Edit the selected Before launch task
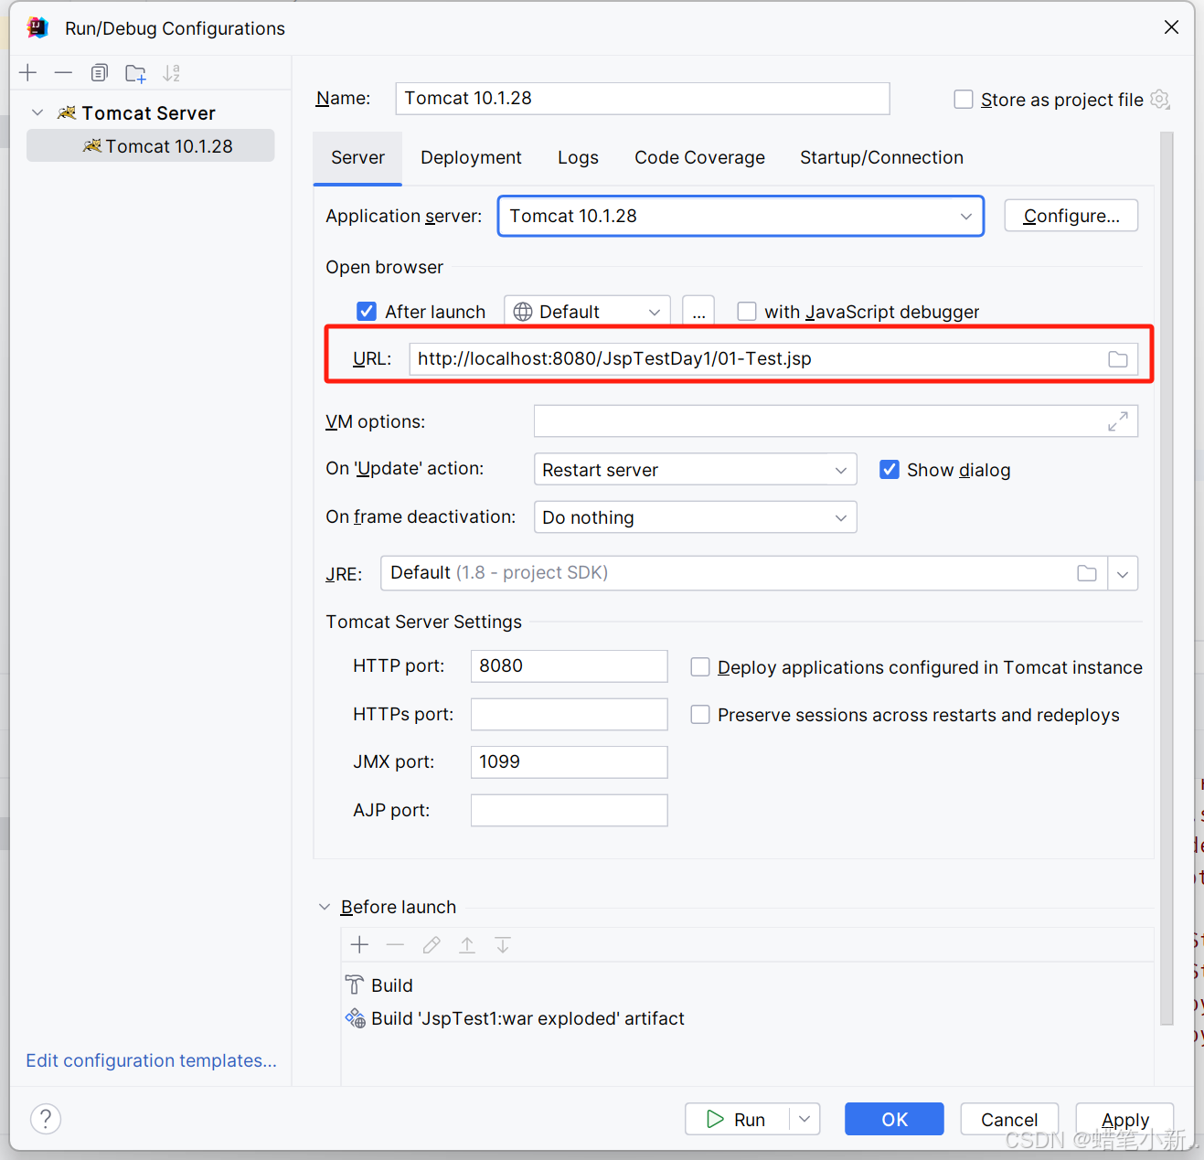Screen dimensions: 1204x1160 432,945
